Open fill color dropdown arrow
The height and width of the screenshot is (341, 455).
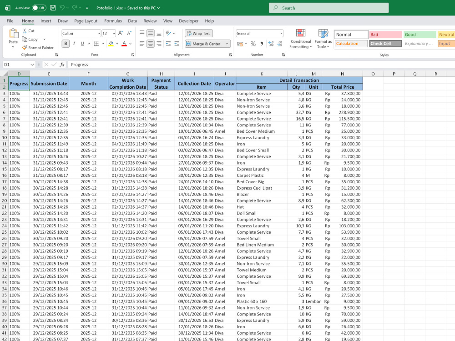tap(117, 44)
